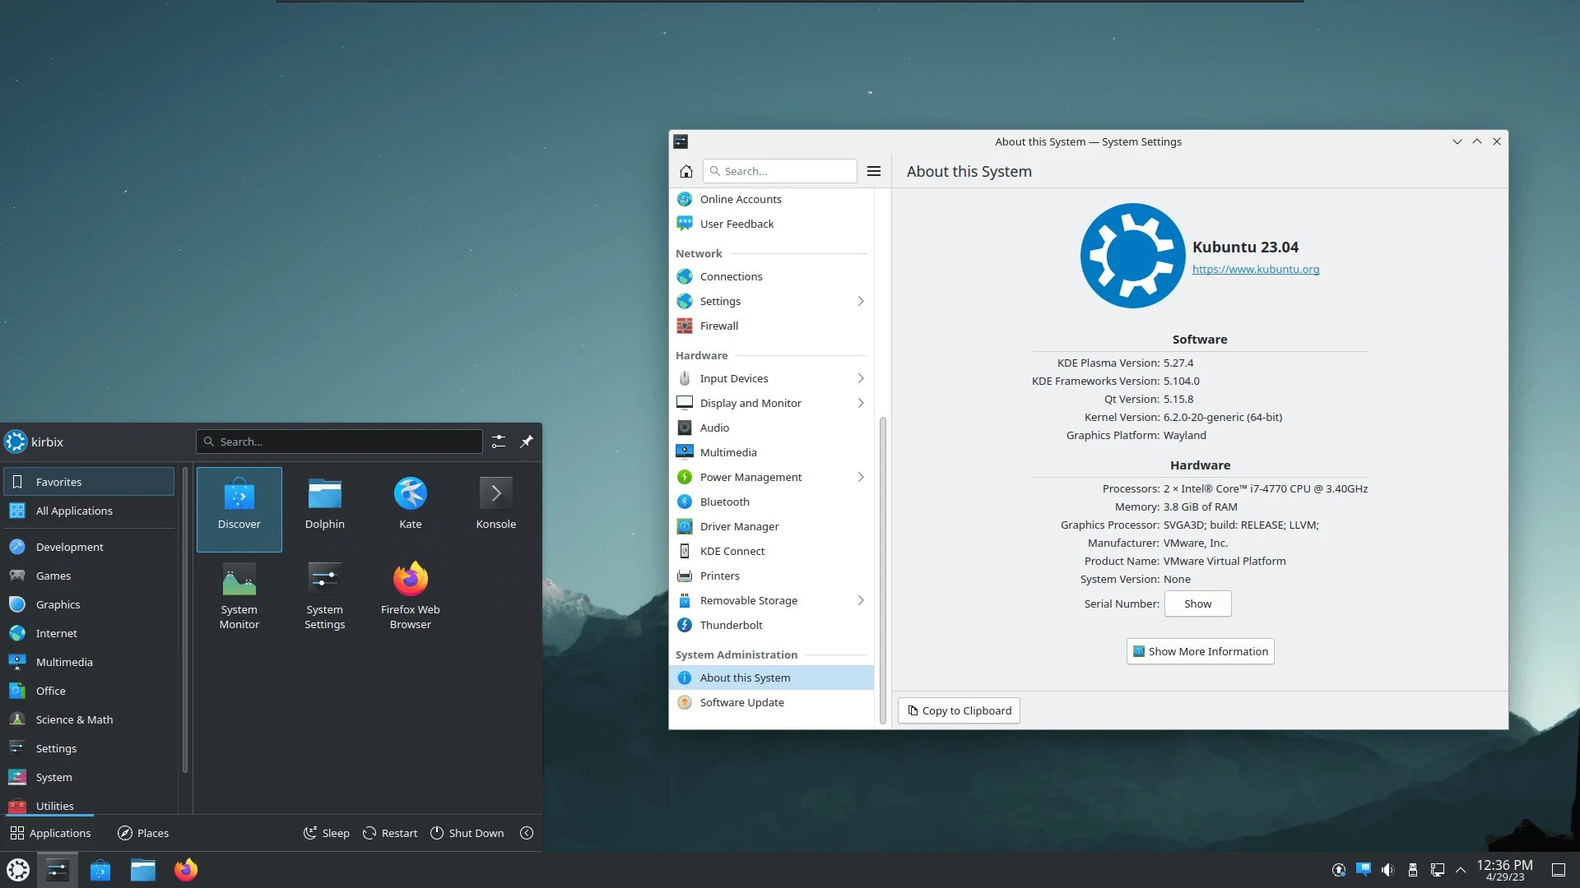
Task: Open the Firewall settings in the sidebar
Action: 718,326
